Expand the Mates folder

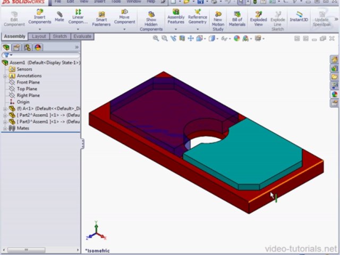(5, 129)
